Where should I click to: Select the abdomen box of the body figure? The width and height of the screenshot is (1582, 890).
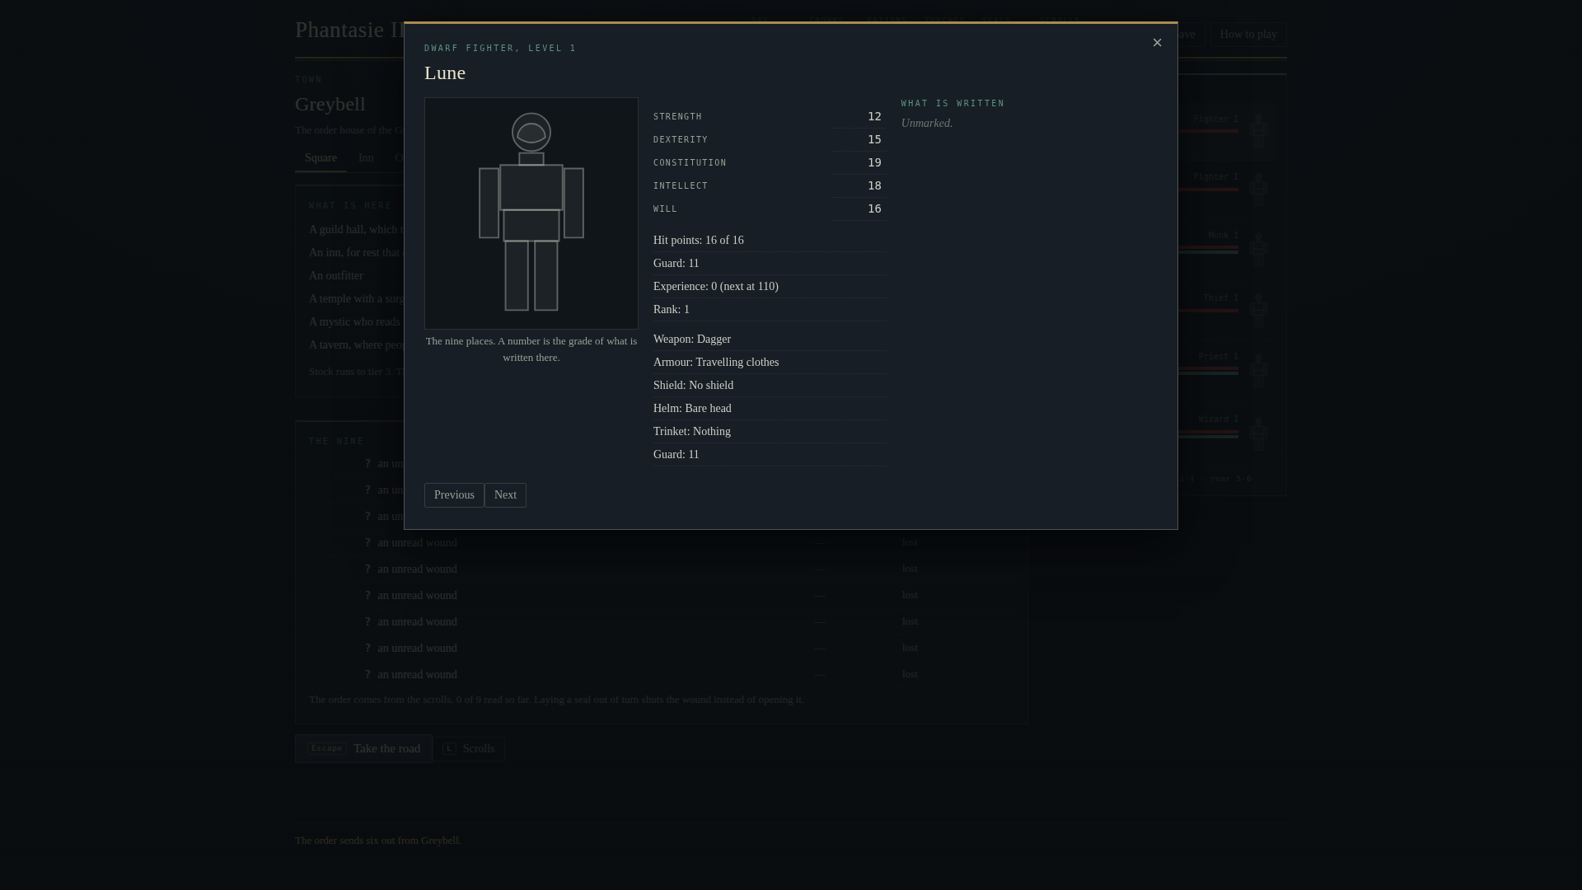tap(531, 226)
